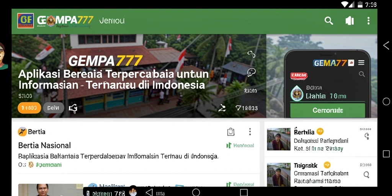Open thumbnail of the Bertdia sidebar item

tap(279, 139)
